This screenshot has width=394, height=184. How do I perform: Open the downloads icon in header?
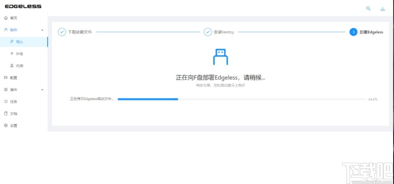tap(382, 9)
